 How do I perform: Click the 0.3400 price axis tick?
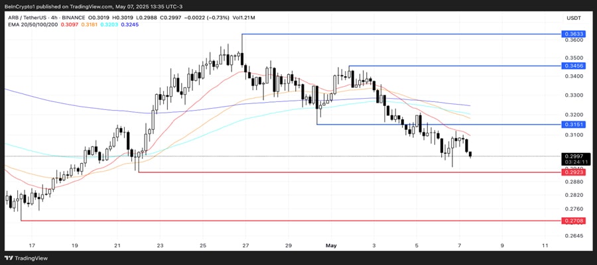click(574, 76)
